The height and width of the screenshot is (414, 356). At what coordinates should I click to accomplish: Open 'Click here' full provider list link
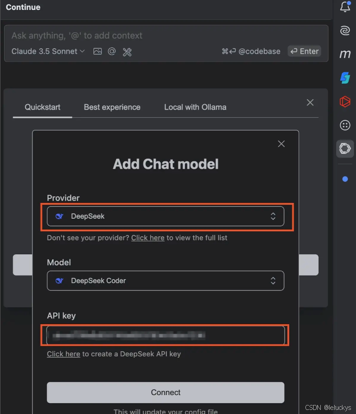click(x=148, y=238)
